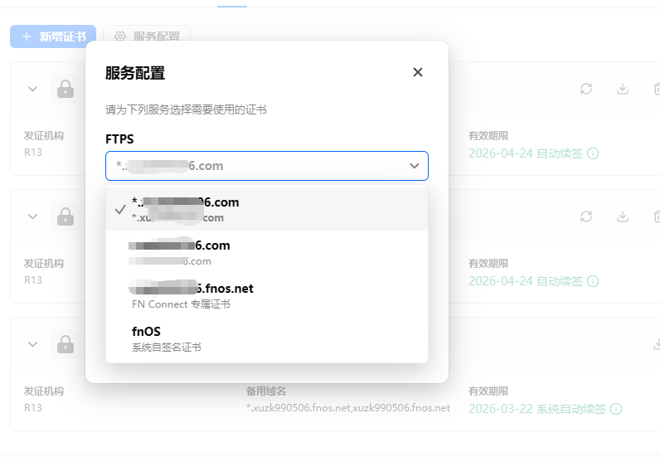This screenshot has height=457, width=660.
Task: Click the checkmark beside selected certificate
Action: click(x=120, y=209)
